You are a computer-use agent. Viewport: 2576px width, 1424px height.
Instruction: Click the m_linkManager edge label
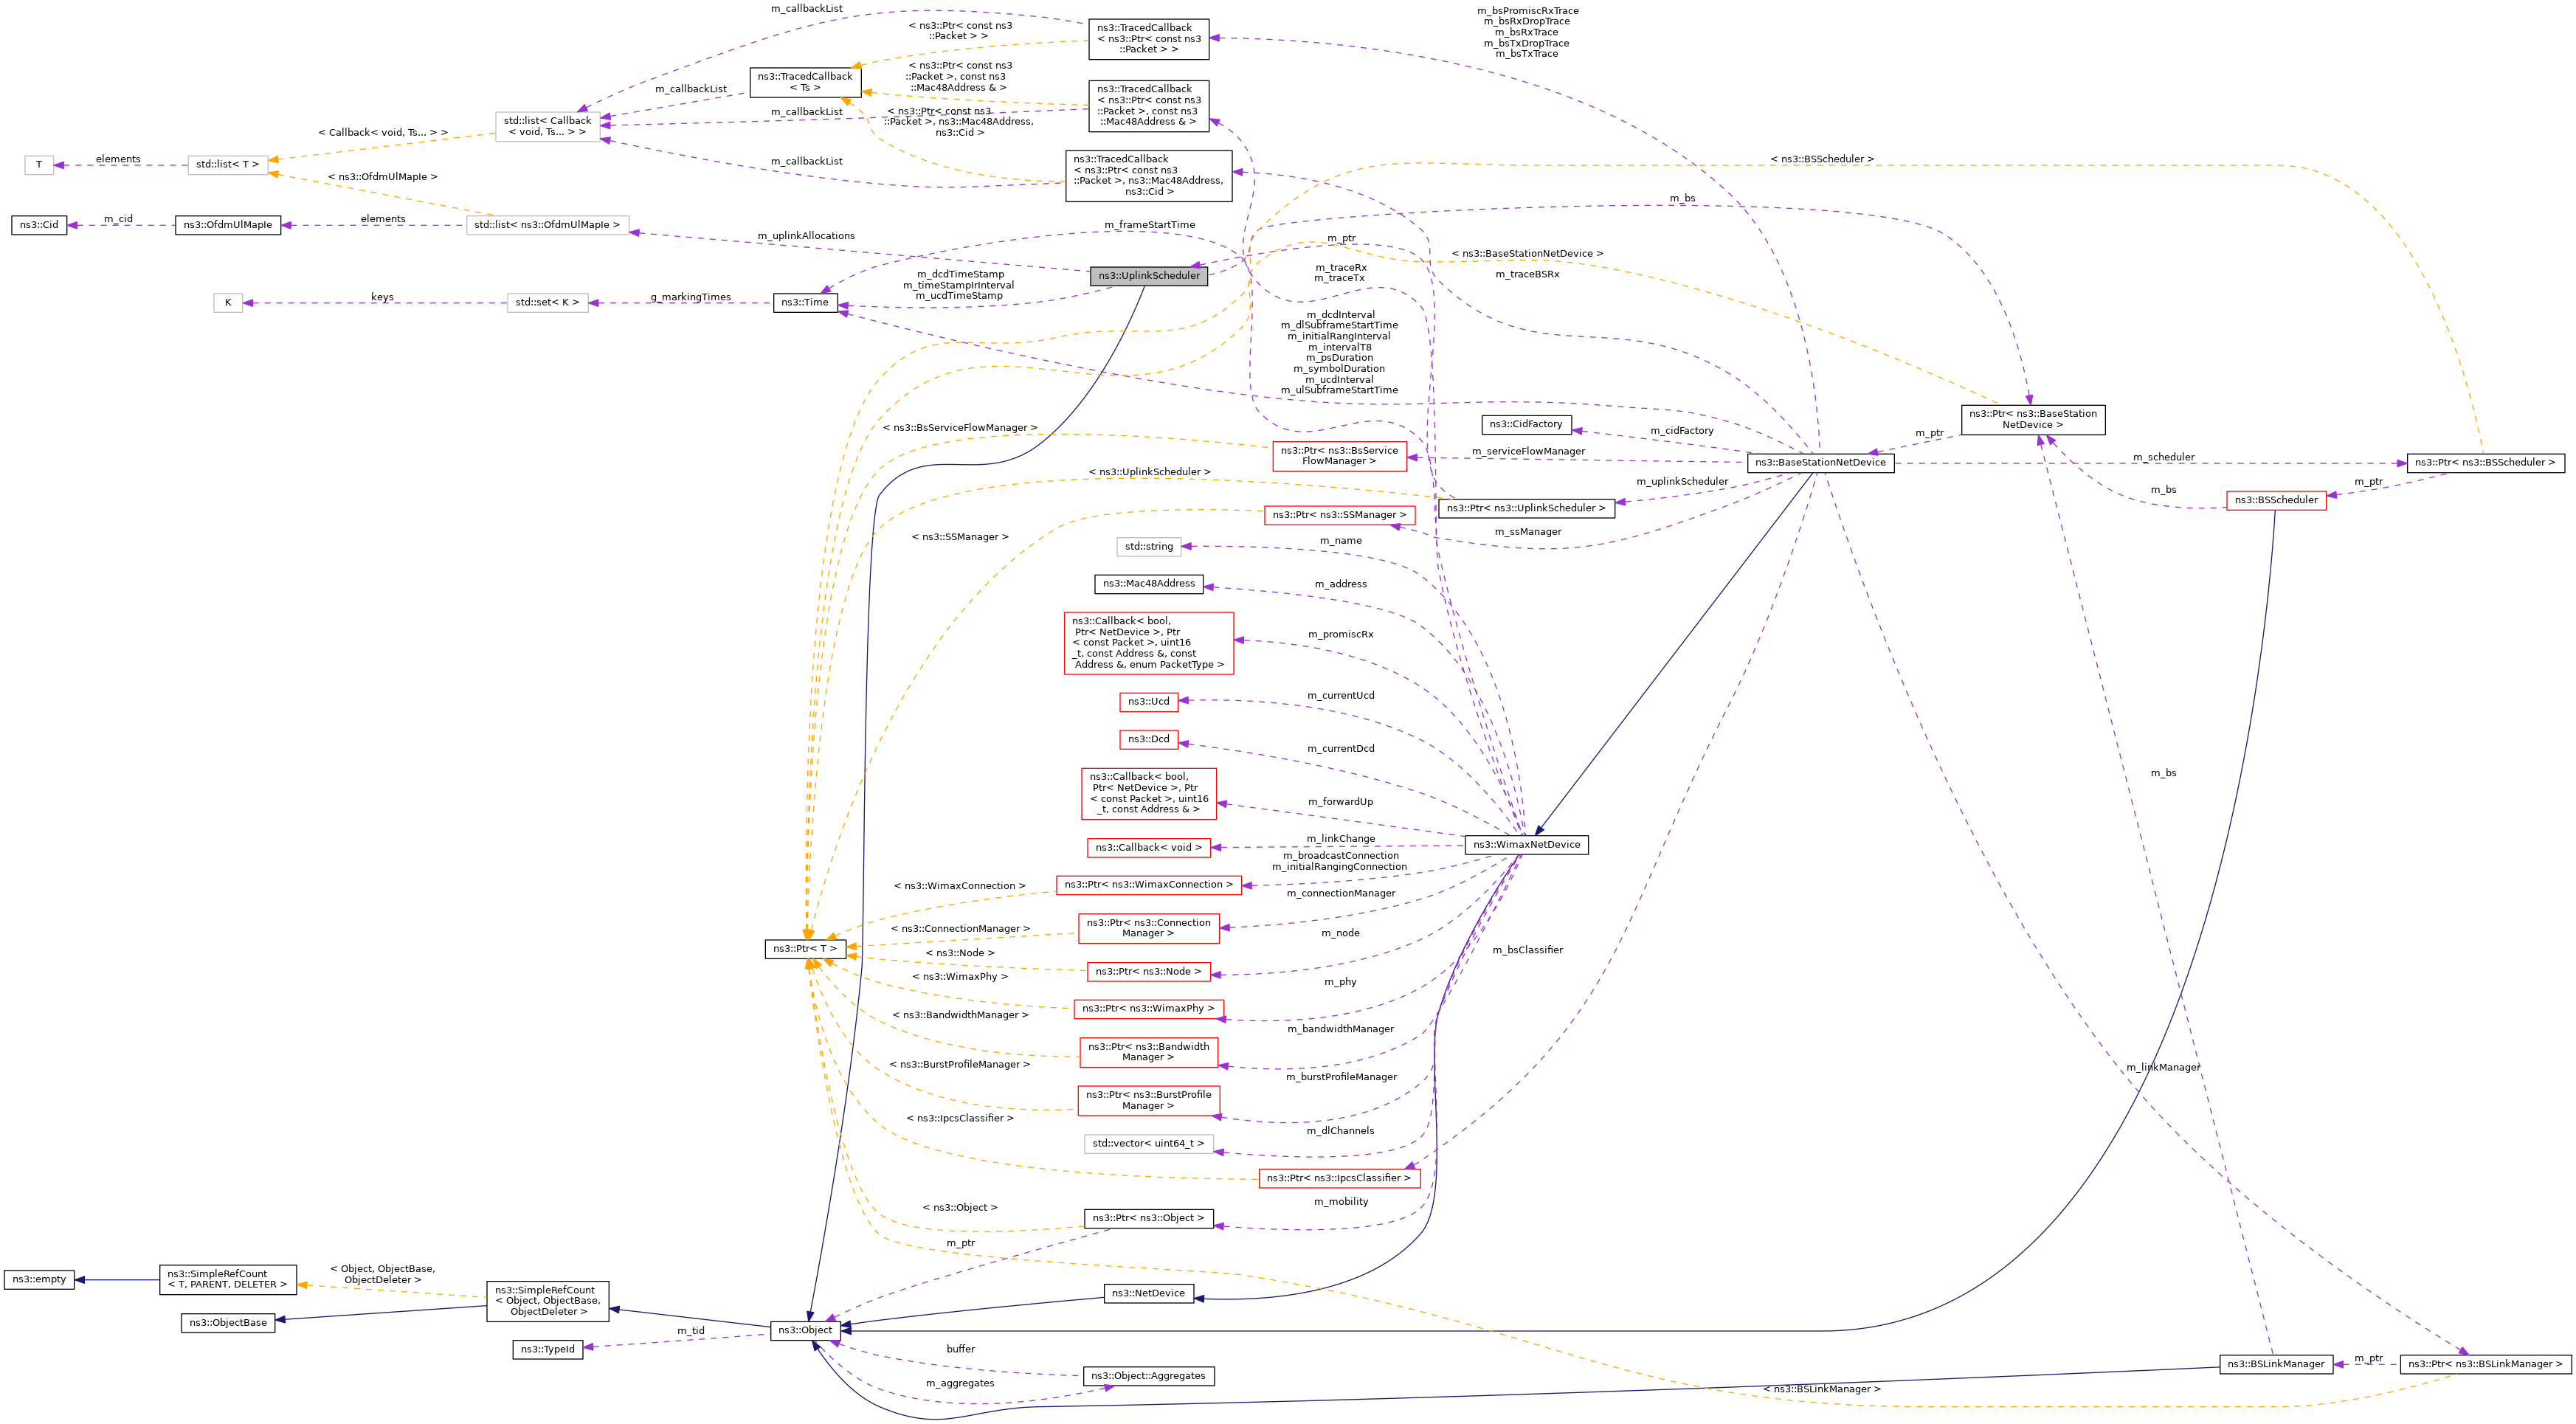2163,1068
